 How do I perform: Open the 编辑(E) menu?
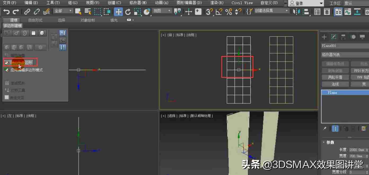coord(31,3)
